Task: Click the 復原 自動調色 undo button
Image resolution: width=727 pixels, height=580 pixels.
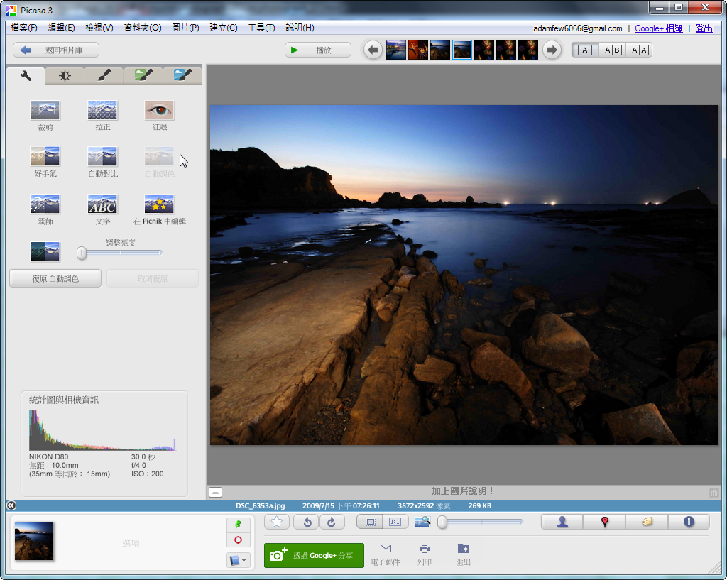Action: pyautogui.click(x=55, y=279)
